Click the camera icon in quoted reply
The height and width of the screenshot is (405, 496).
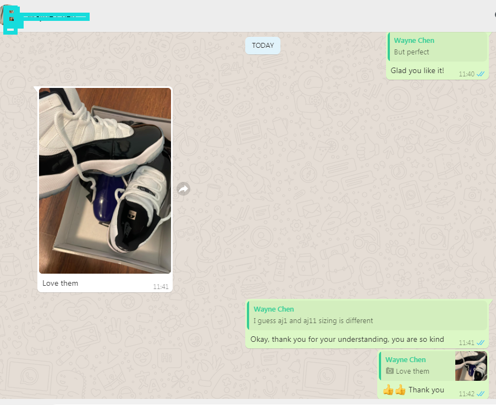coord(390,371)
